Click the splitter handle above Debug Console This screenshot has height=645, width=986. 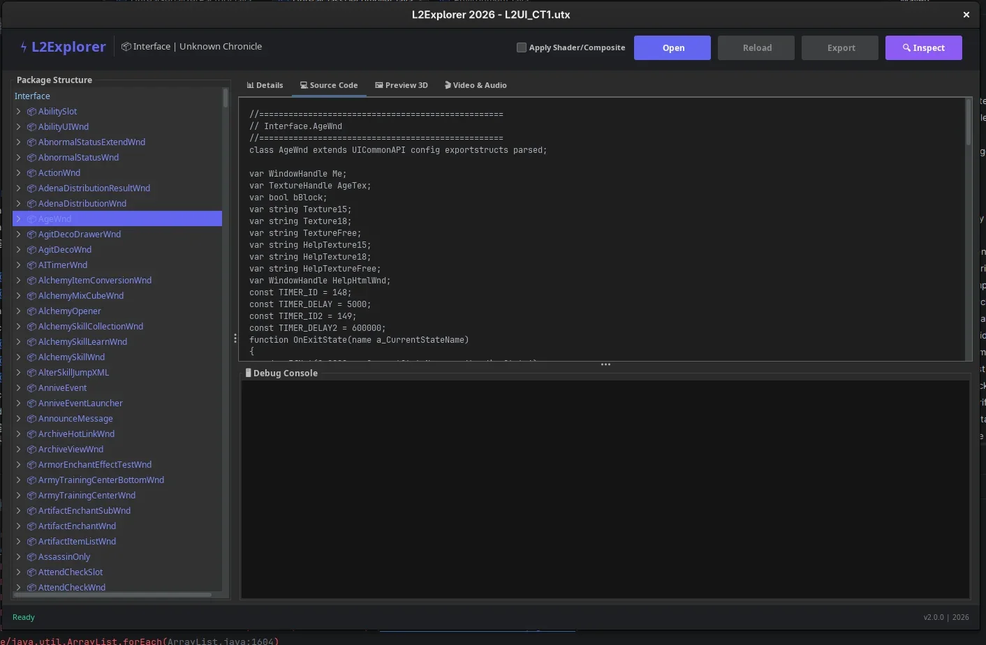pyautogui.click(x=605, y=364)
